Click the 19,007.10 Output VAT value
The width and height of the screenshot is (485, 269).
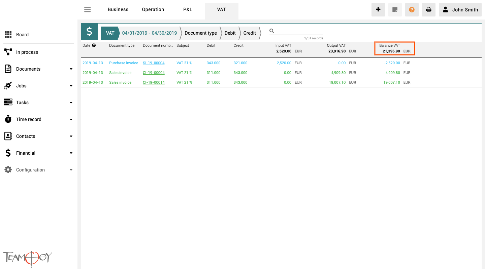[337, 82]
